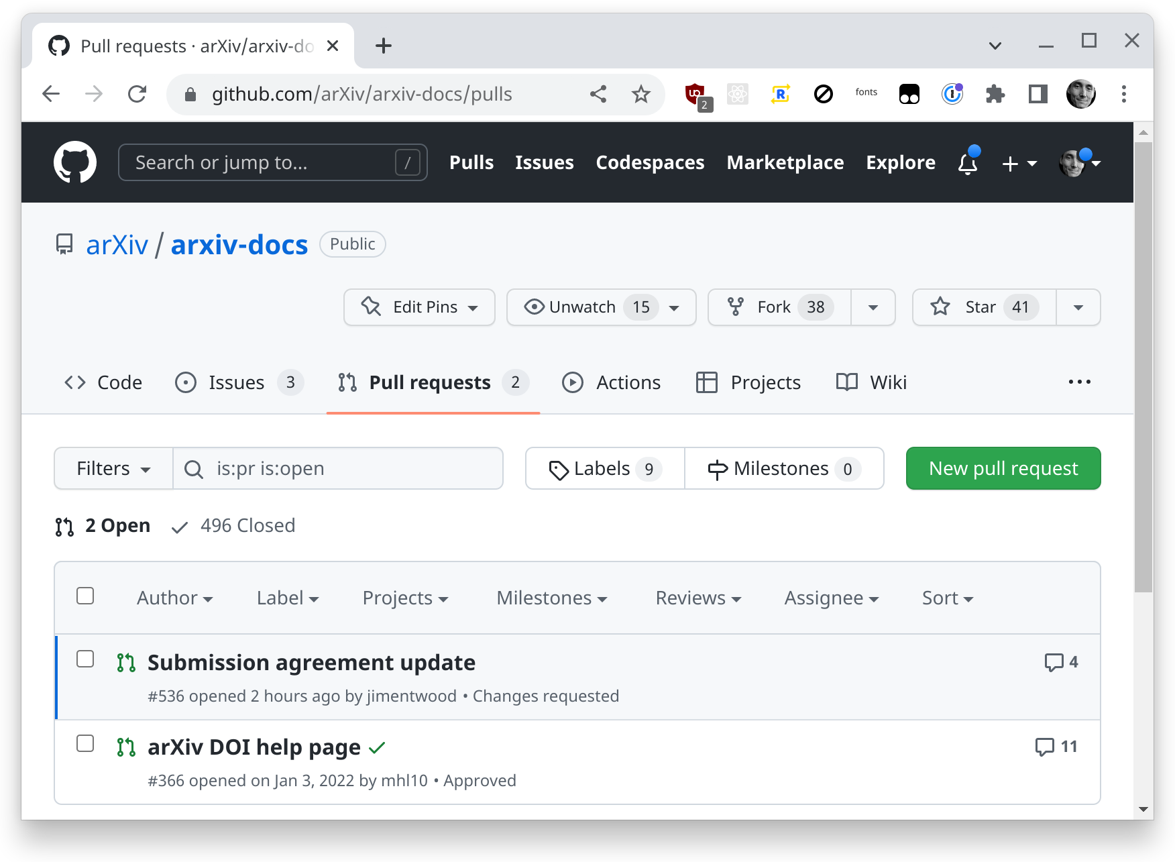This screenshot has height=862, width=1175.
Task: Open the Chrome three-dot menu
Action: [x=1124, y=94]
